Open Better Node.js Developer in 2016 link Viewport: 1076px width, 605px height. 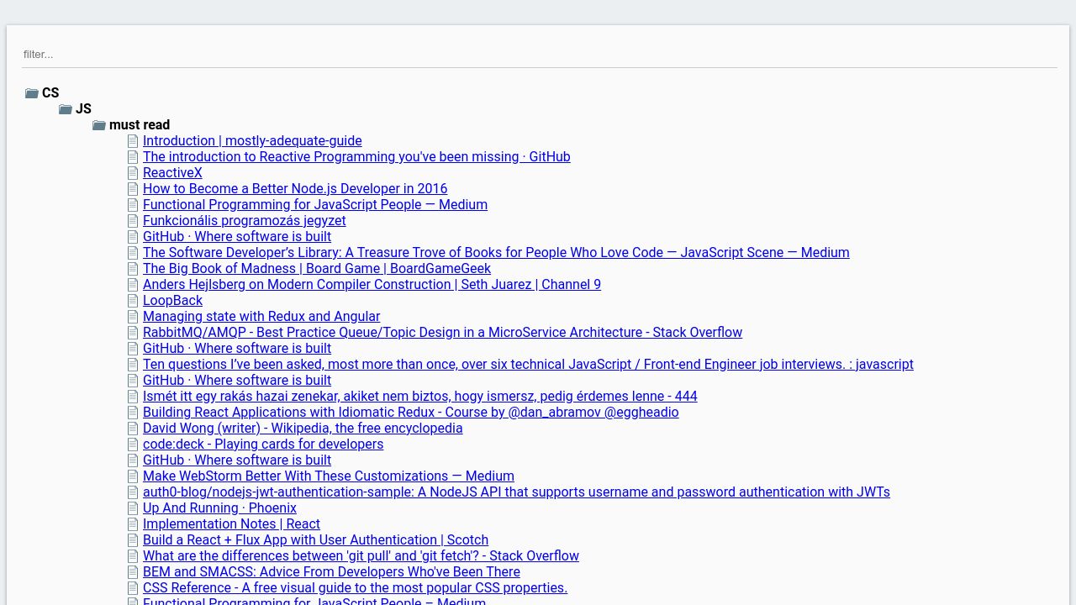295,188
